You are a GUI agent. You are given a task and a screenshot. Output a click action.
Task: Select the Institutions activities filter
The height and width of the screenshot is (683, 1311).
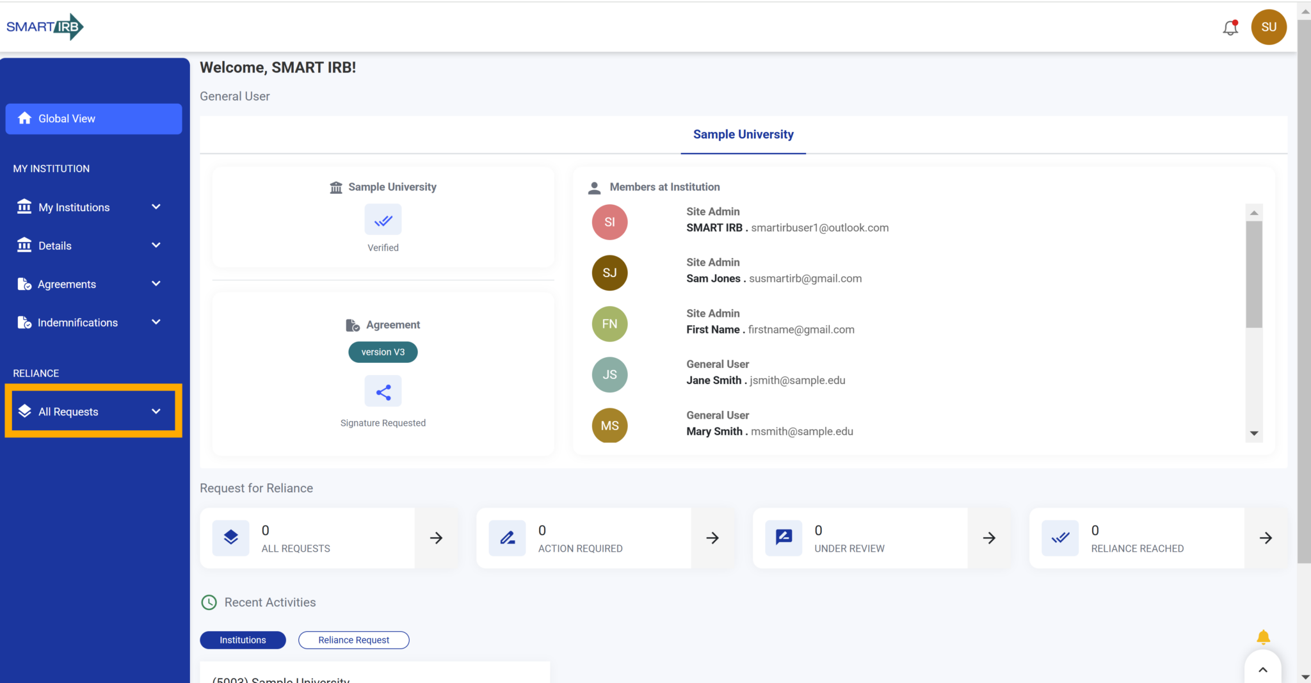[x=243, y=640]
